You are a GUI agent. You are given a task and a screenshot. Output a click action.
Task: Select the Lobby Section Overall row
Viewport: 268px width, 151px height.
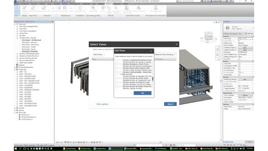tap(137, 70)
